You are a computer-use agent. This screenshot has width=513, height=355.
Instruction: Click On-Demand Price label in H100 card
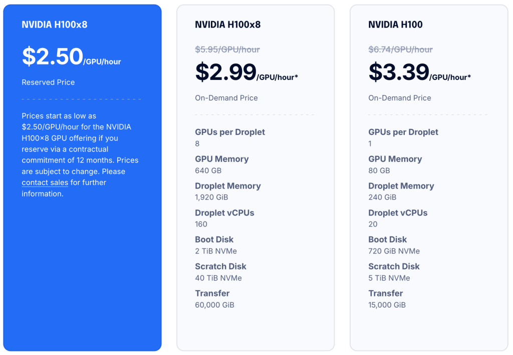click(399, 98)
